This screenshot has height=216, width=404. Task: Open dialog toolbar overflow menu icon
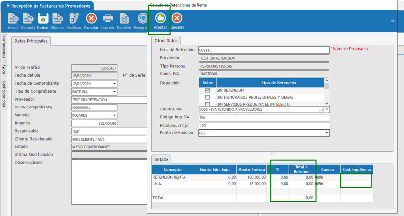pyautogui.click(x=393, y=21)
